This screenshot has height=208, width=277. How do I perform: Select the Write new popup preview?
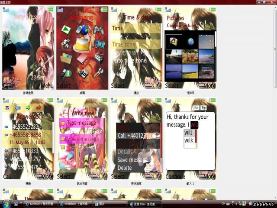[x=82, y=139]
